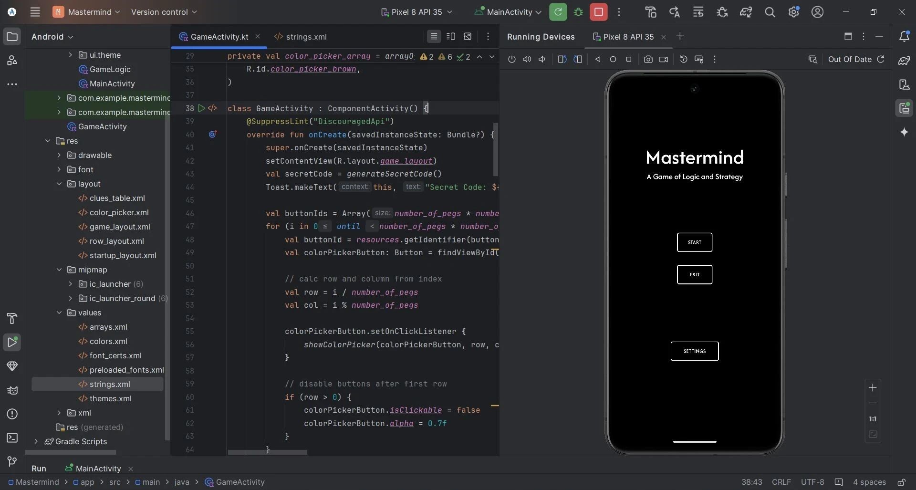Expand the drawable folder
The image size is (916, 490).
point(59,155)
